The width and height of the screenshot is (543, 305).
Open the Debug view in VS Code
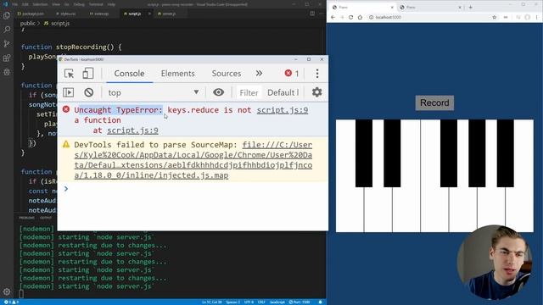point(7,72)
